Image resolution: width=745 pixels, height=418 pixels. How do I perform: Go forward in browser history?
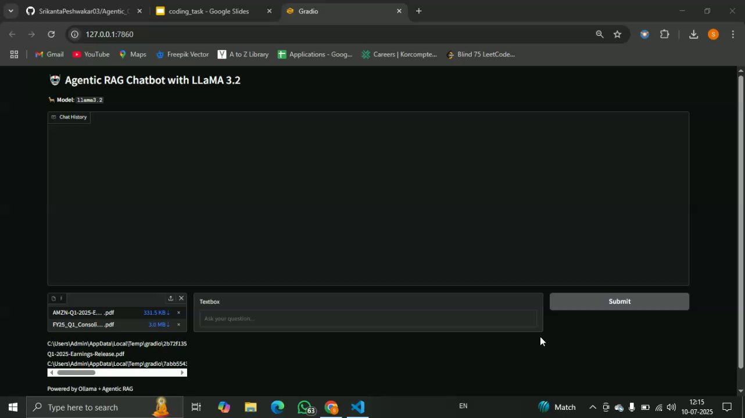(x=31, y=34)
